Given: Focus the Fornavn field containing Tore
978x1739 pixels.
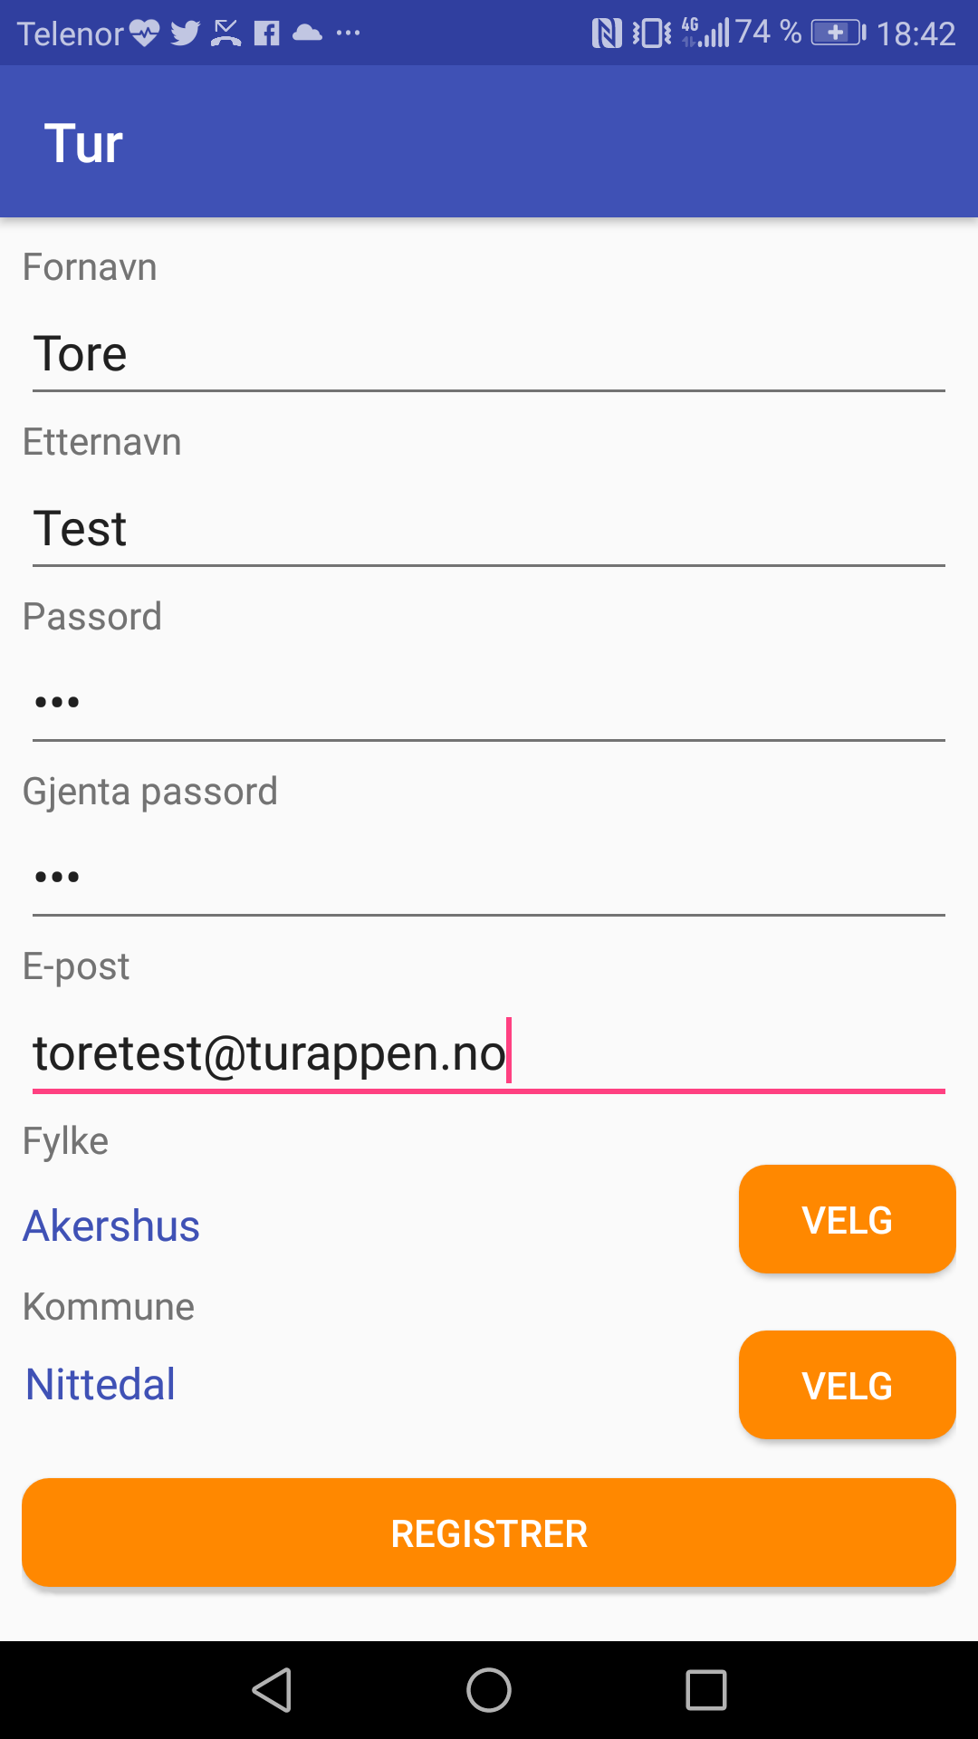Looking at the screenshot, I should 489,354.
